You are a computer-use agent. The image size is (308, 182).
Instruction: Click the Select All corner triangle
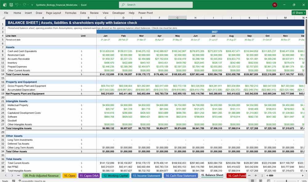pyautogui.click(x=3, y=18)
